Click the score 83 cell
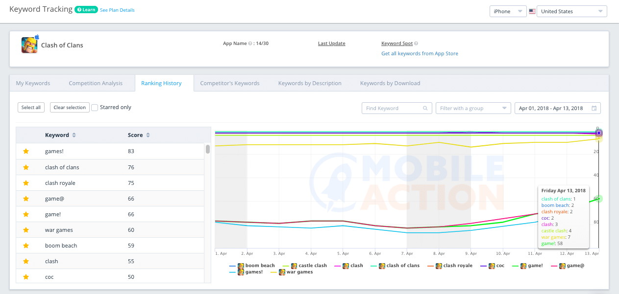The width and height of the screenshot is (619, 294). (131, 152)
